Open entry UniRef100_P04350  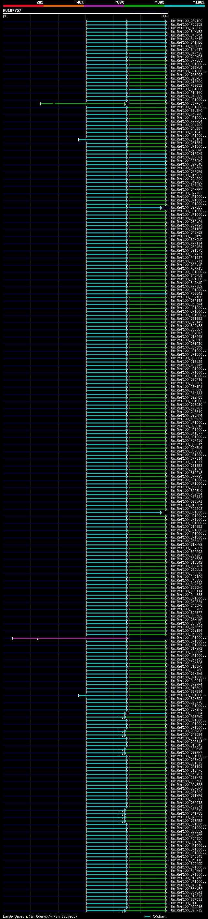click(x=187, y=838)
